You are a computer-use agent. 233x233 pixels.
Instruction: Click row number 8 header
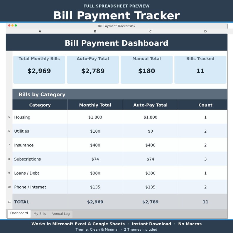click(9, 159)
